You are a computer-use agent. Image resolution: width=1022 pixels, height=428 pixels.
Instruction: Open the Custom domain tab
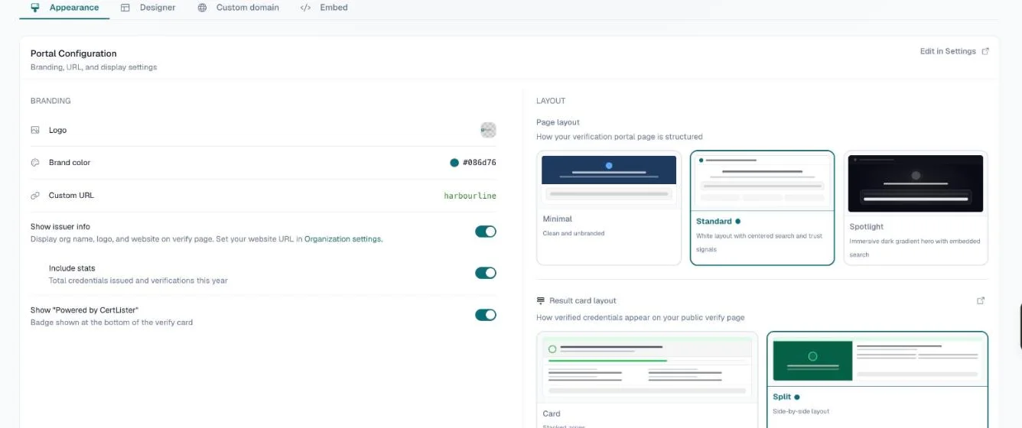point(238,8)
